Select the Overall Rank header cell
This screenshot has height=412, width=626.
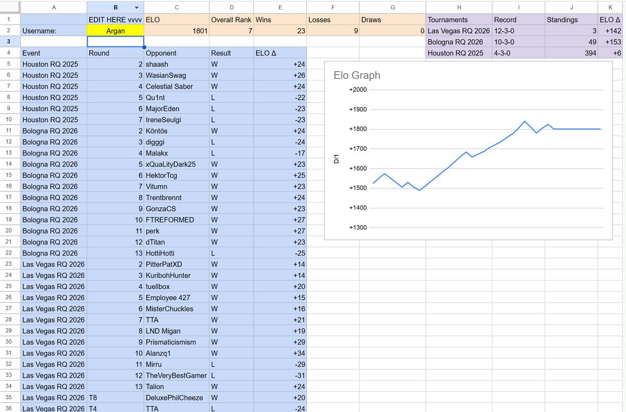click(x=231, y=19)
